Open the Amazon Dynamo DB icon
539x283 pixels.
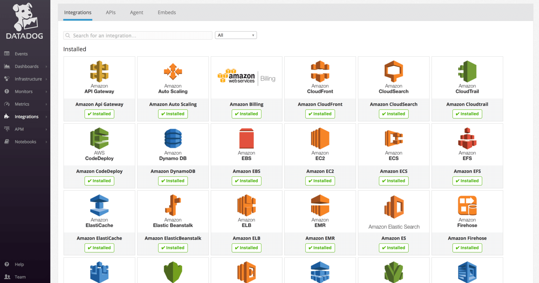point(173,139)
